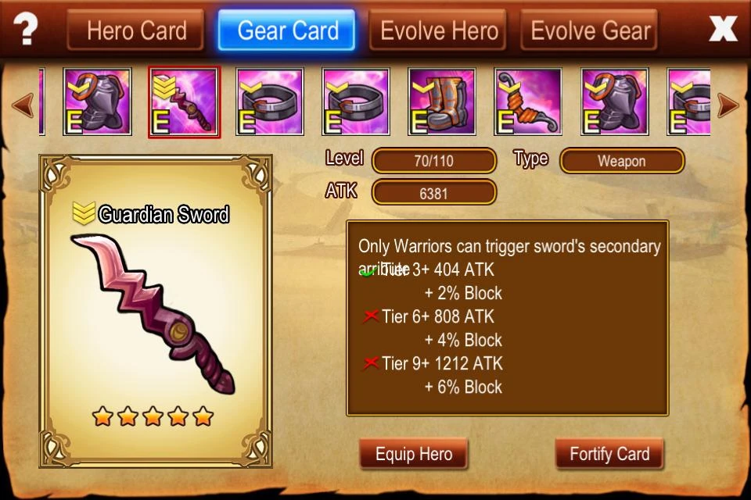Open the Evolve Hero tab
751x500 pixels.
438,30
